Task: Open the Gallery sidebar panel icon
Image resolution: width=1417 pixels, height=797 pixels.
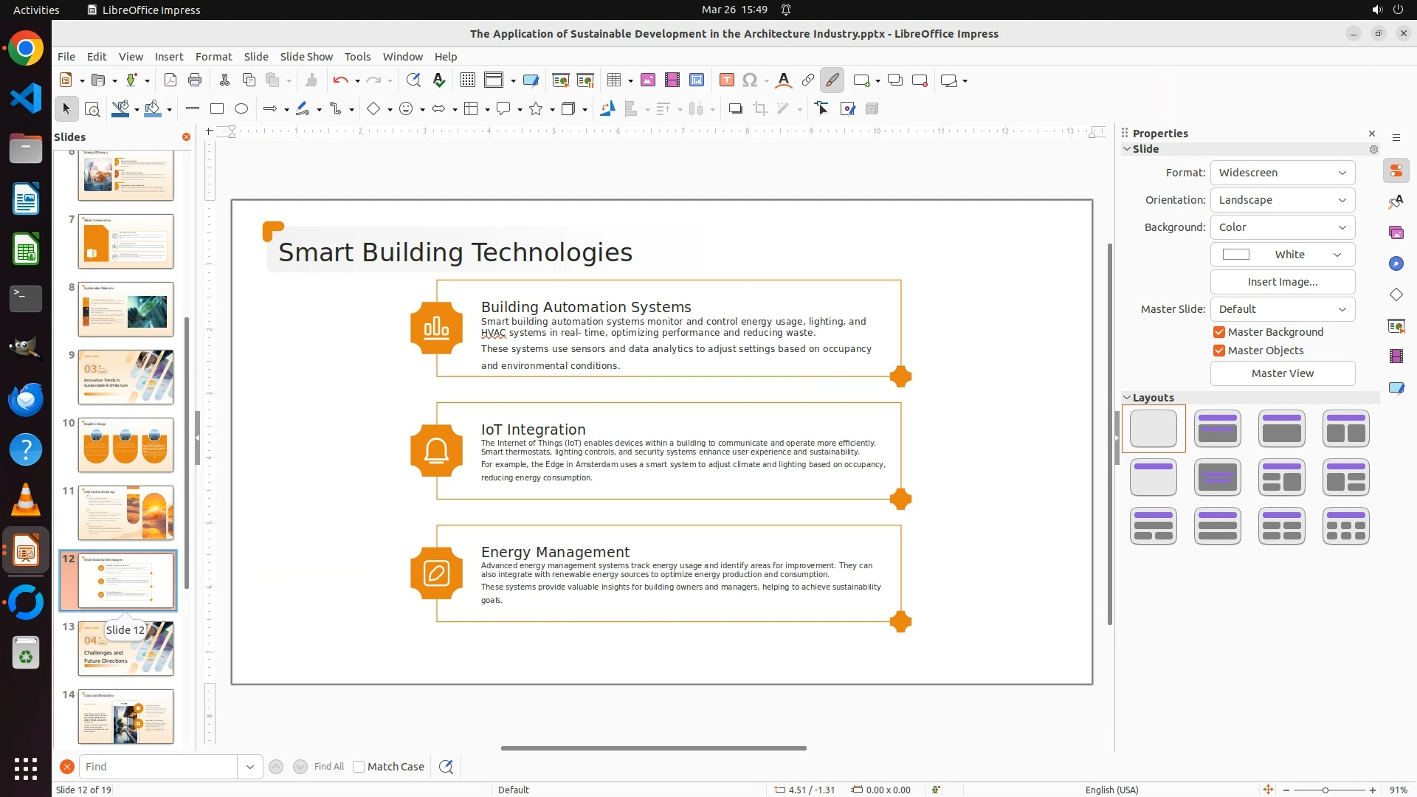Action: click(x=1396, y=232)
